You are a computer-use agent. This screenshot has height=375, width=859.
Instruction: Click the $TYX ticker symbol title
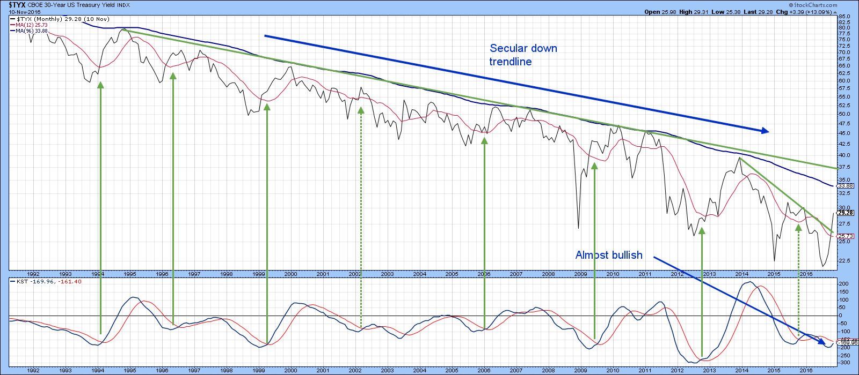[17, 5]
